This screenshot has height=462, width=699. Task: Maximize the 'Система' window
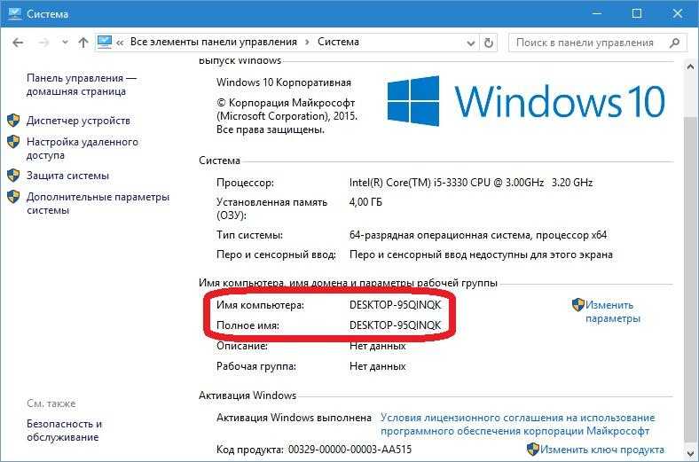coord(637,13)
